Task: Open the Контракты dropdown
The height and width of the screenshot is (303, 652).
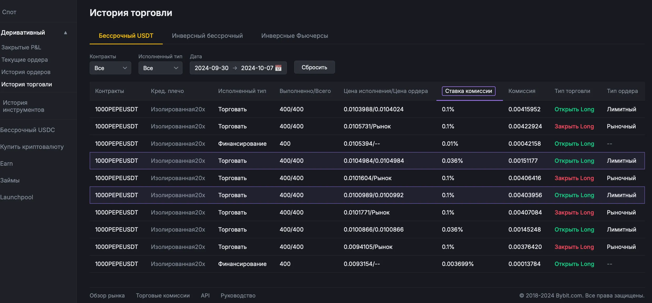Action: coord(110,68)
